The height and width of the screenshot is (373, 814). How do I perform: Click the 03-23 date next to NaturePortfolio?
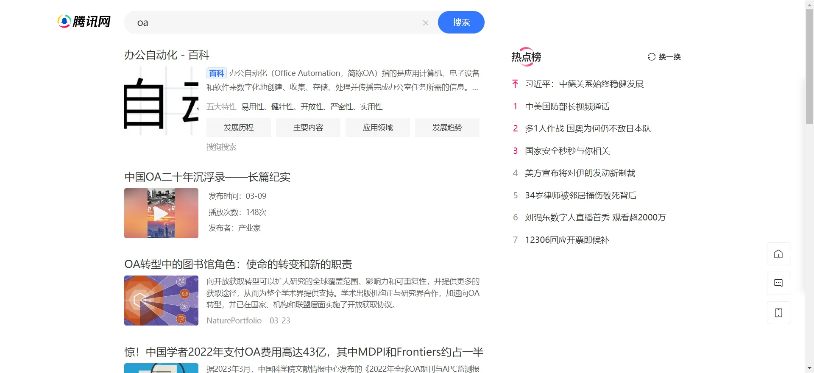pyautogui.click(x=280, y=321)
